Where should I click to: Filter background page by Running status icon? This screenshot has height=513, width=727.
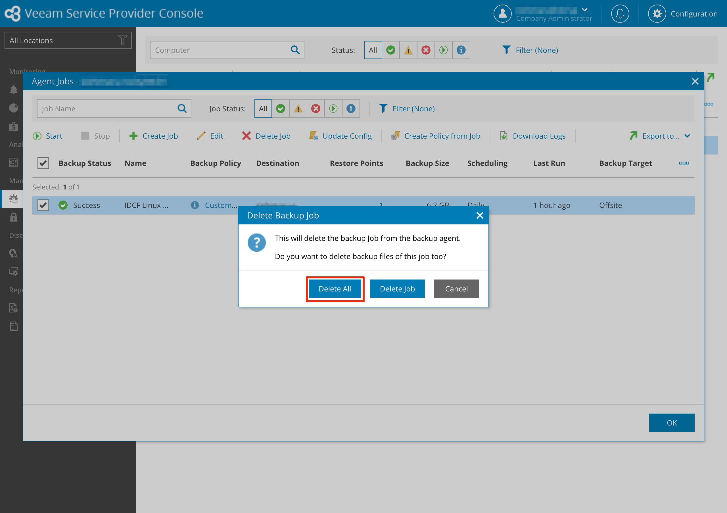click(x=443, y=50)
